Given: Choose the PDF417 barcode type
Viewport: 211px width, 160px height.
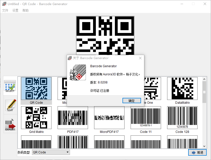Looking at the screenshot, I should (x=73, y=118).
